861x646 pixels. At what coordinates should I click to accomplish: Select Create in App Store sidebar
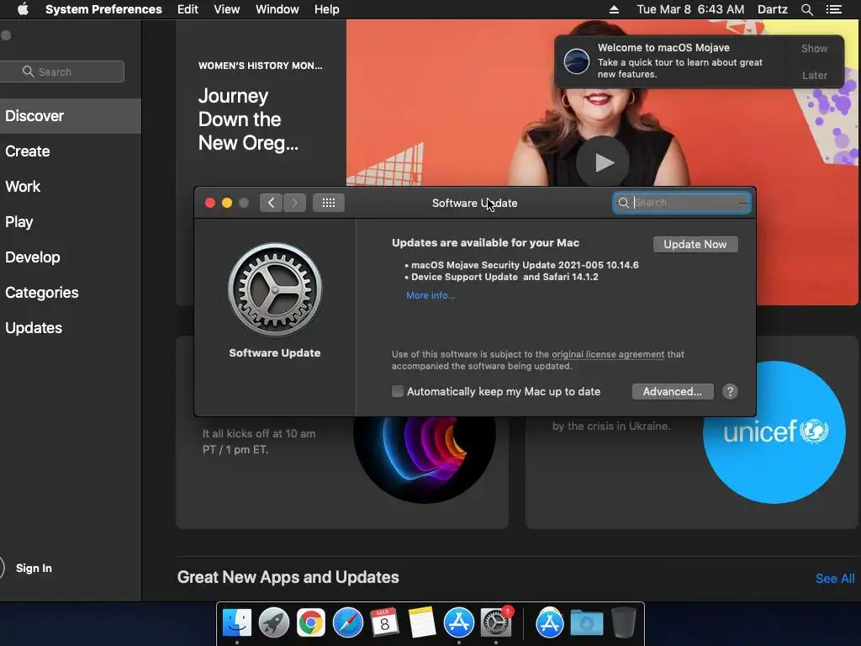coord(71,151)
